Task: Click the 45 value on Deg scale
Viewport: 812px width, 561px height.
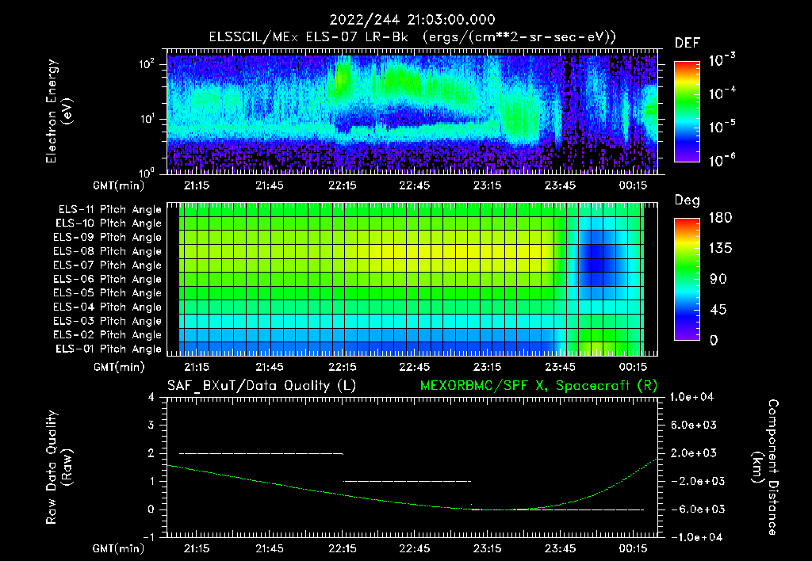Action: [x=718, y=310]
